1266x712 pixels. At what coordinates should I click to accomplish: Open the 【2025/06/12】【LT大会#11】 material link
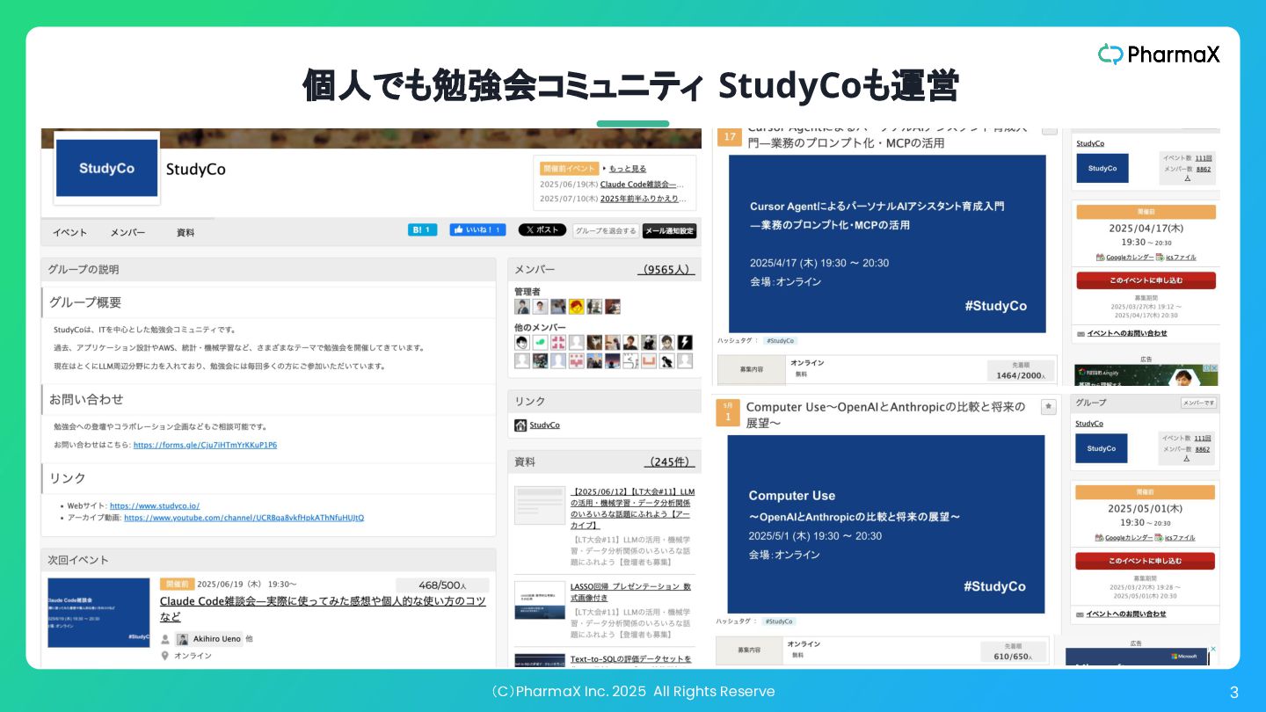pyautogui.click(x=632, y=508)
